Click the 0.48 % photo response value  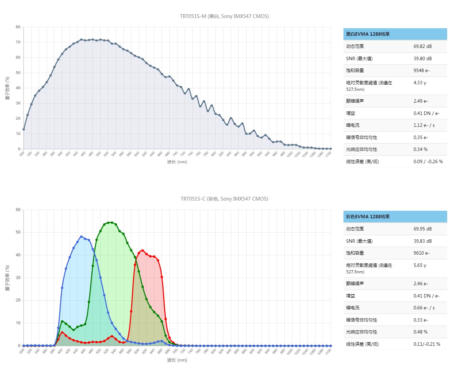pos(420,332)
